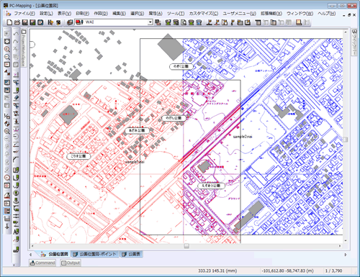Click the tab strip scroll-left arrow

(x=30, y=255)
